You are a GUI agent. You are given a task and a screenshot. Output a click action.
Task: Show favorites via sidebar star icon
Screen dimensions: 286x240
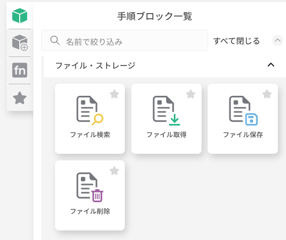coord(20,98)
